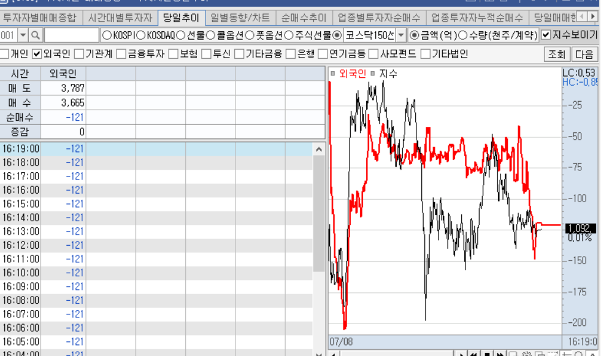Select the 선물 radio button
The image size is (601, 356).
tap(180, 36)
